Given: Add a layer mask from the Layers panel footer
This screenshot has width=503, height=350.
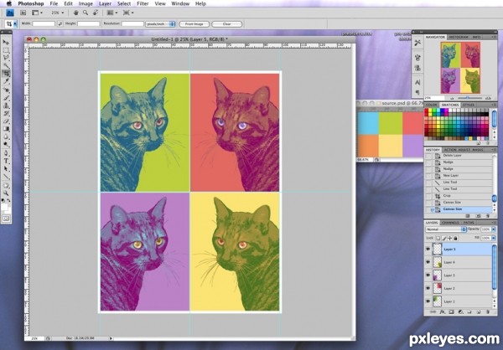Looking at the screenshot, I should point(451,311).
